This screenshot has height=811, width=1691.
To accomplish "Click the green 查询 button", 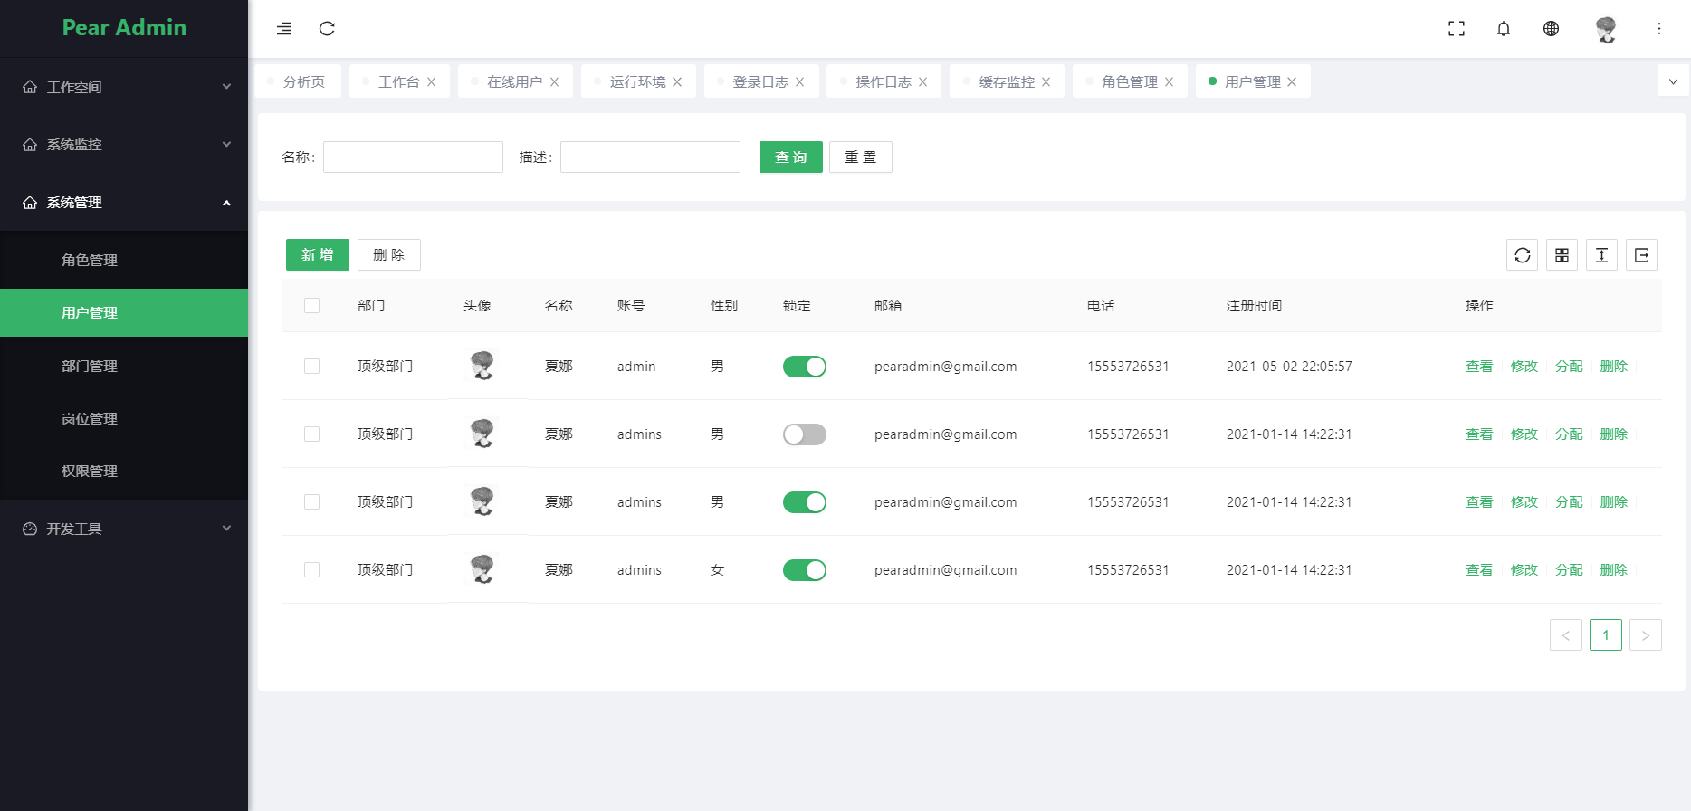I will point(791,157).
